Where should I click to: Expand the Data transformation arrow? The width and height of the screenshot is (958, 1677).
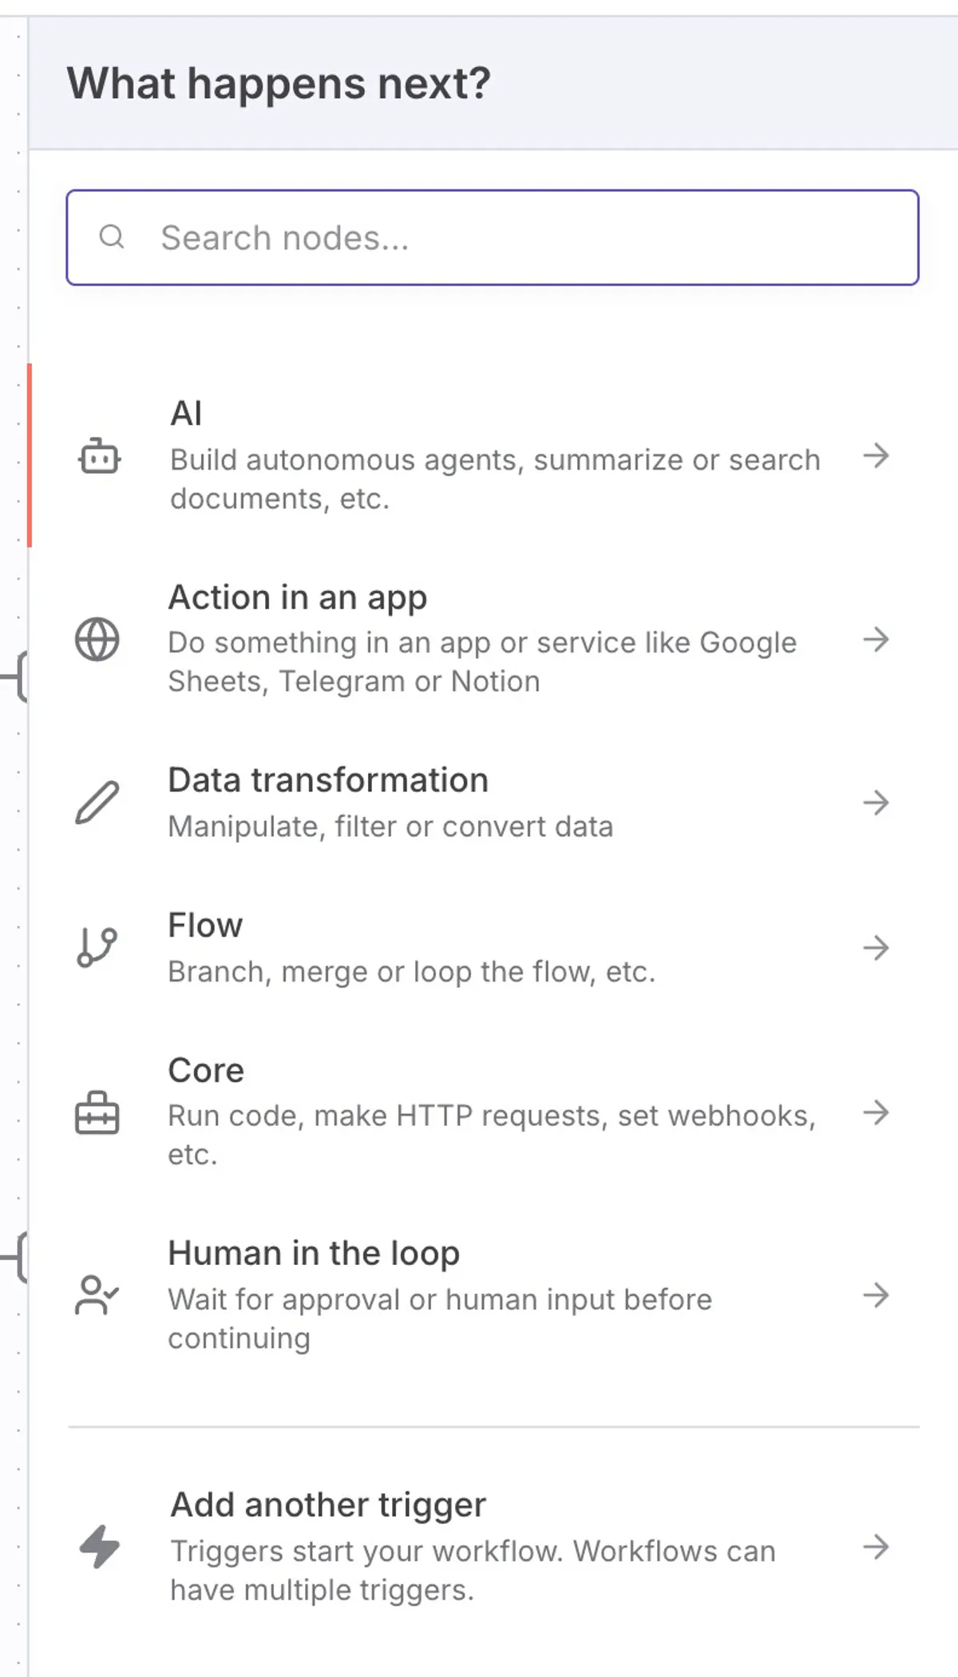point(876,803)
